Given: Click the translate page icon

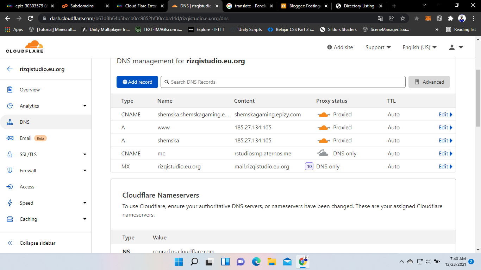Looking at the screenshot, I should (380, 18).
